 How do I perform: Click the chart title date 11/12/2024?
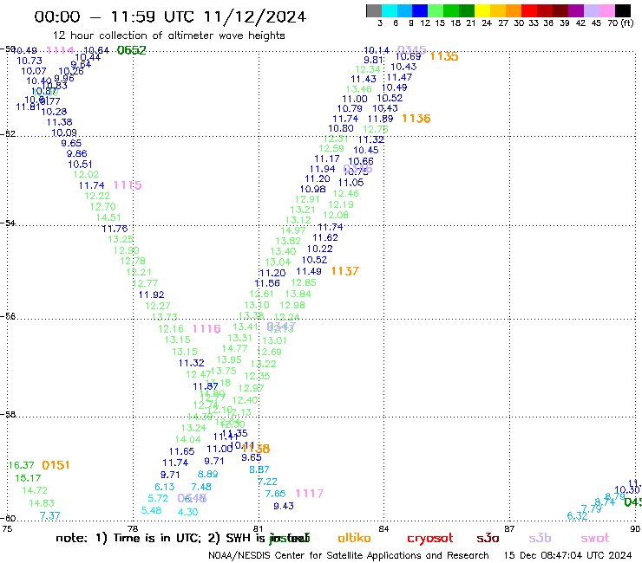tap(255, 16)
